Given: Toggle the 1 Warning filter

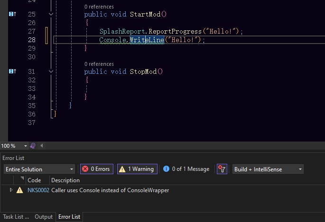Looking at the screenshot, I should tap(136, 169).
